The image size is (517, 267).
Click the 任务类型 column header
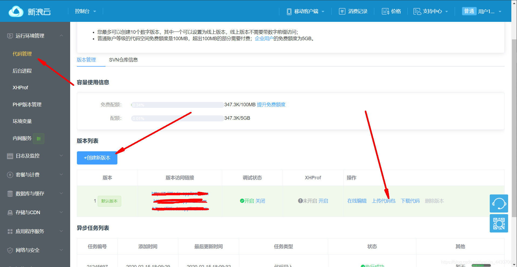click(283, 247)
